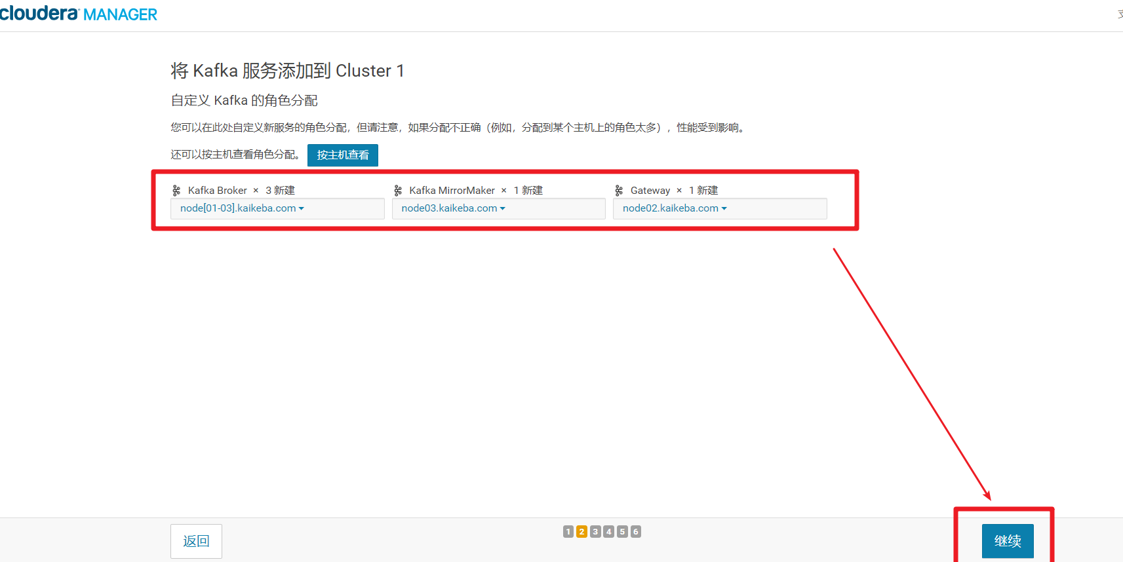The image size is (1123, 562).
Task: Click the heading 将 Kafka 服务添加到 Cluster 1
Action: click(288, 71)
